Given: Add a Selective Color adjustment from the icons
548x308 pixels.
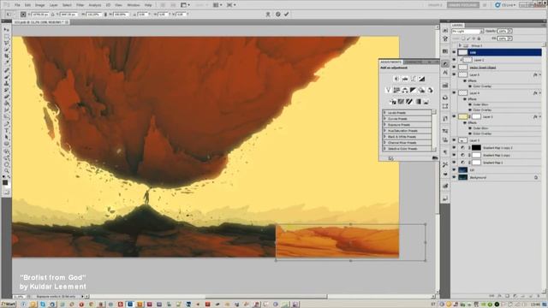Looking at the screenshot, I should click(x=426, y=102).
